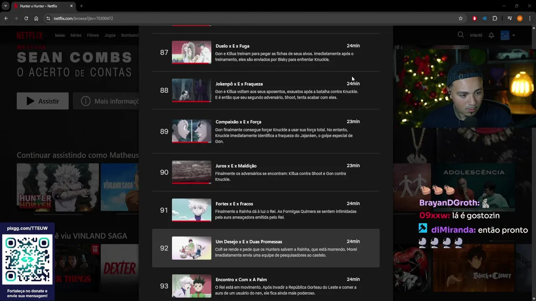This screenshot has height=301, width=536.
Task: Reload the Netflix page
Action: [26, 18]
